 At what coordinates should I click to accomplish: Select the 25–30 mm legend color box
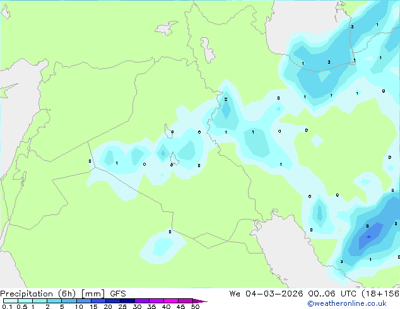point(127,301)
